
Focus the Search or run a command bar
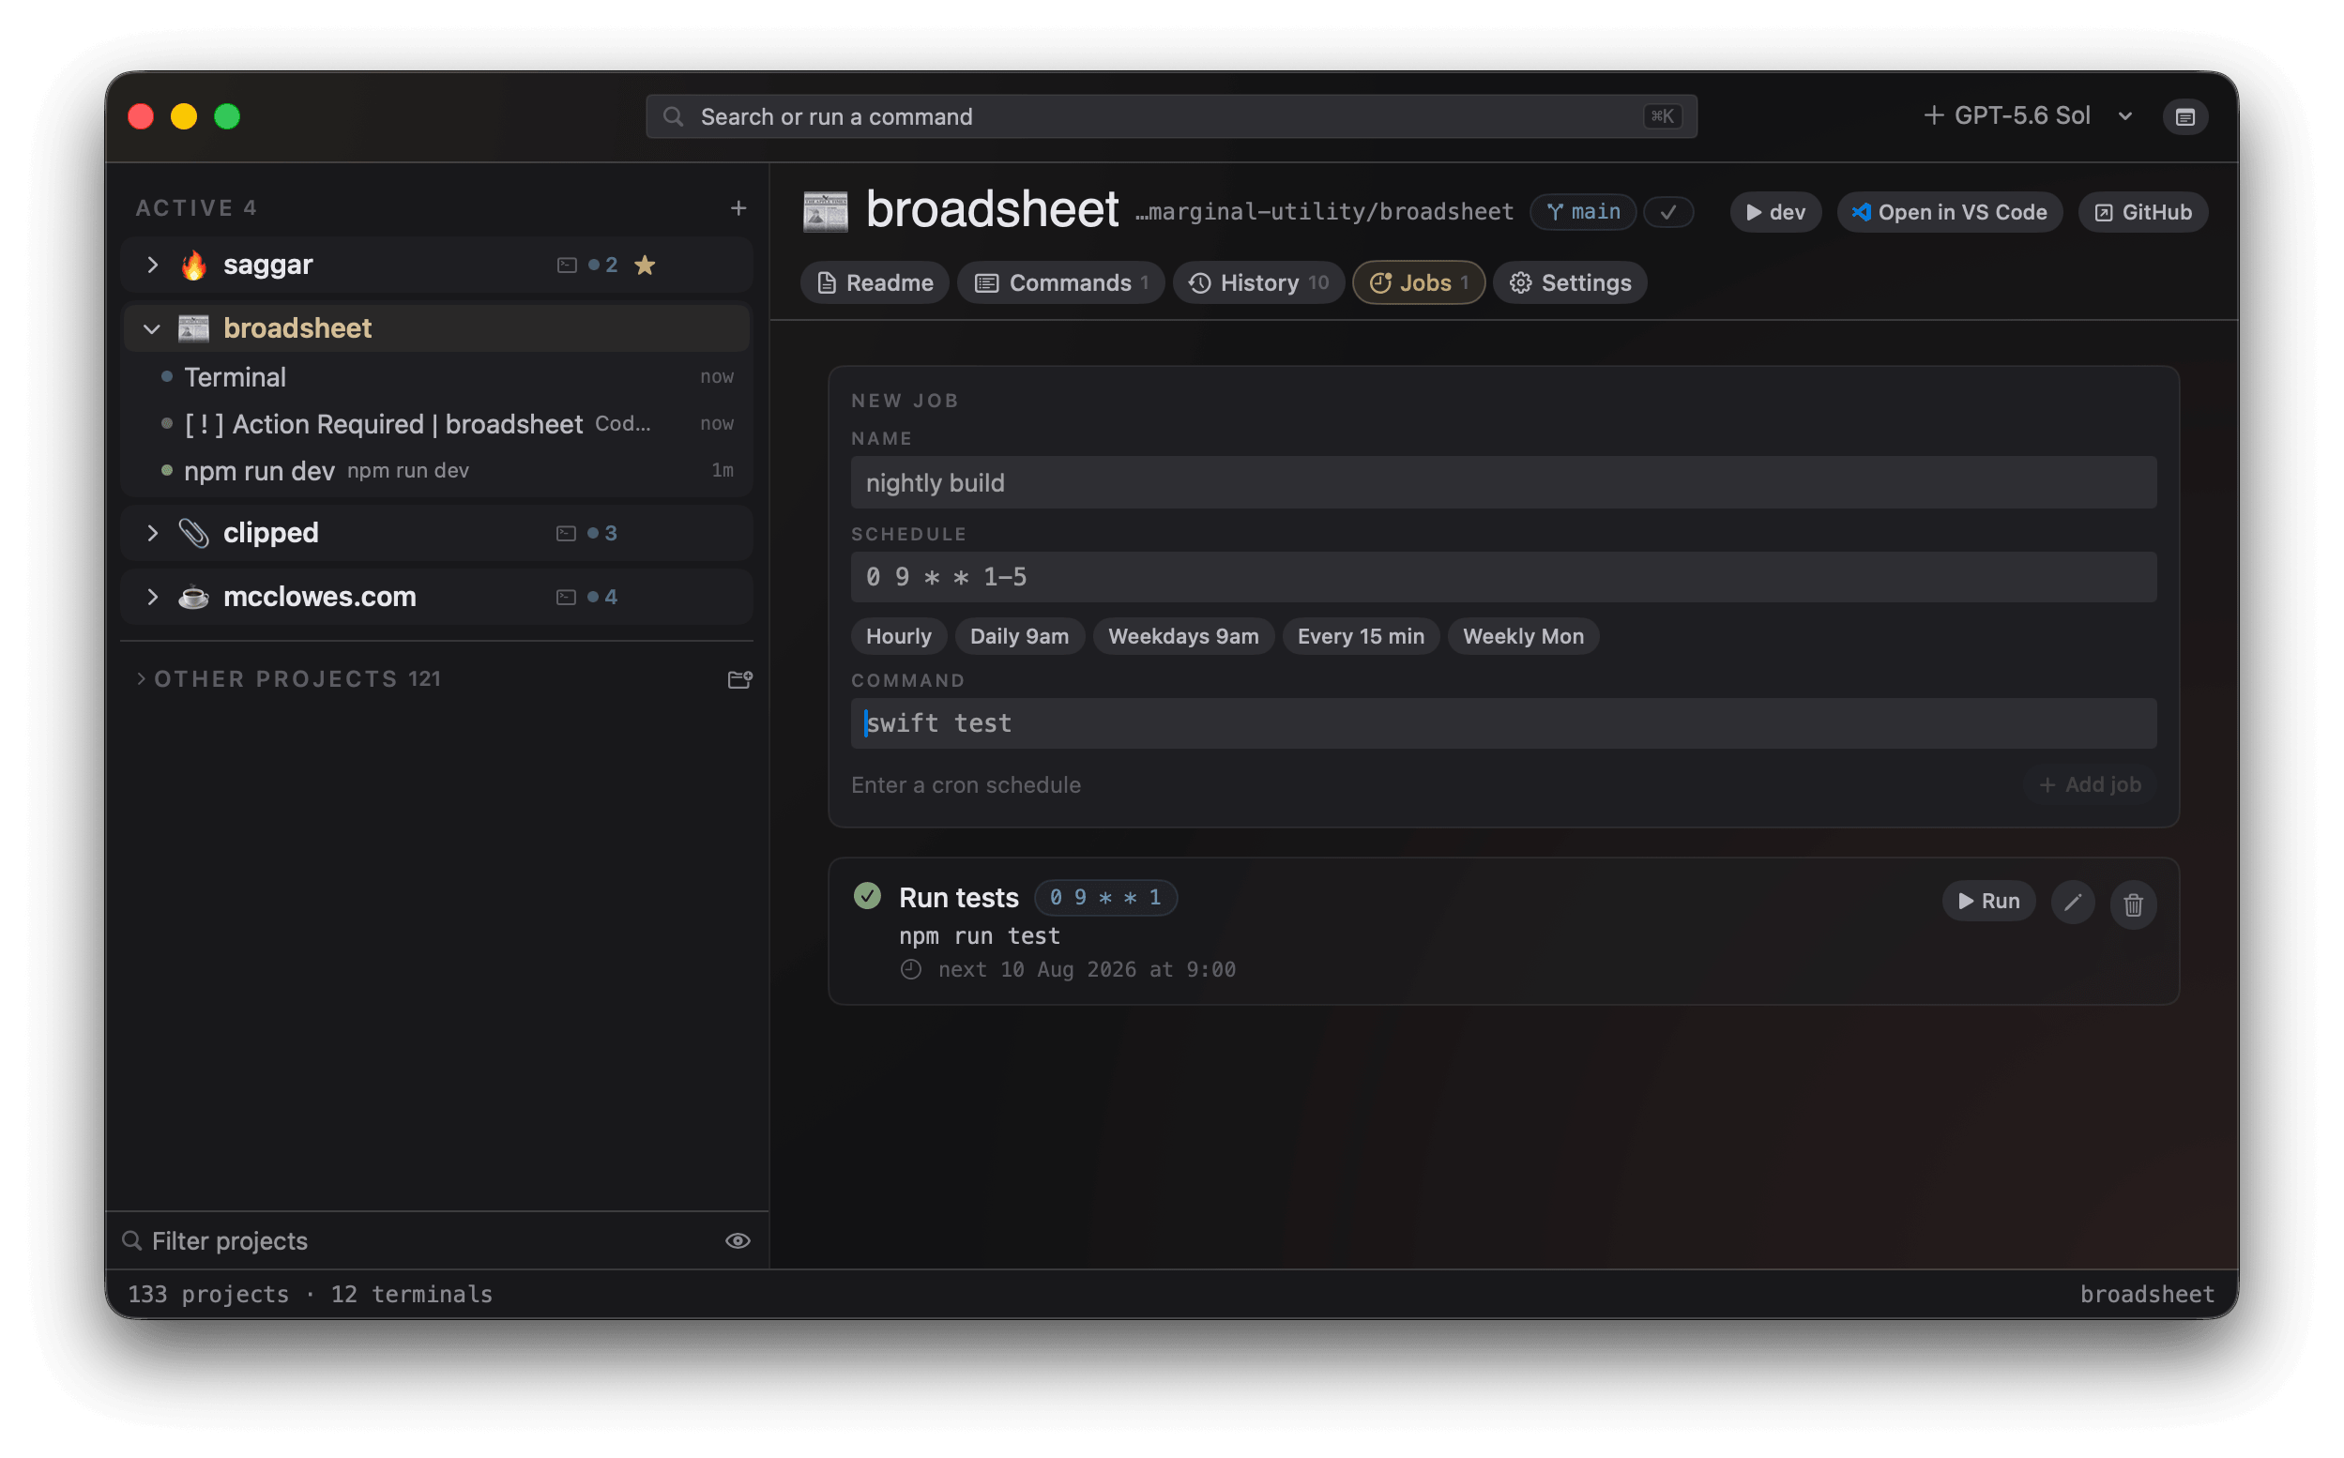(1170, 116)
